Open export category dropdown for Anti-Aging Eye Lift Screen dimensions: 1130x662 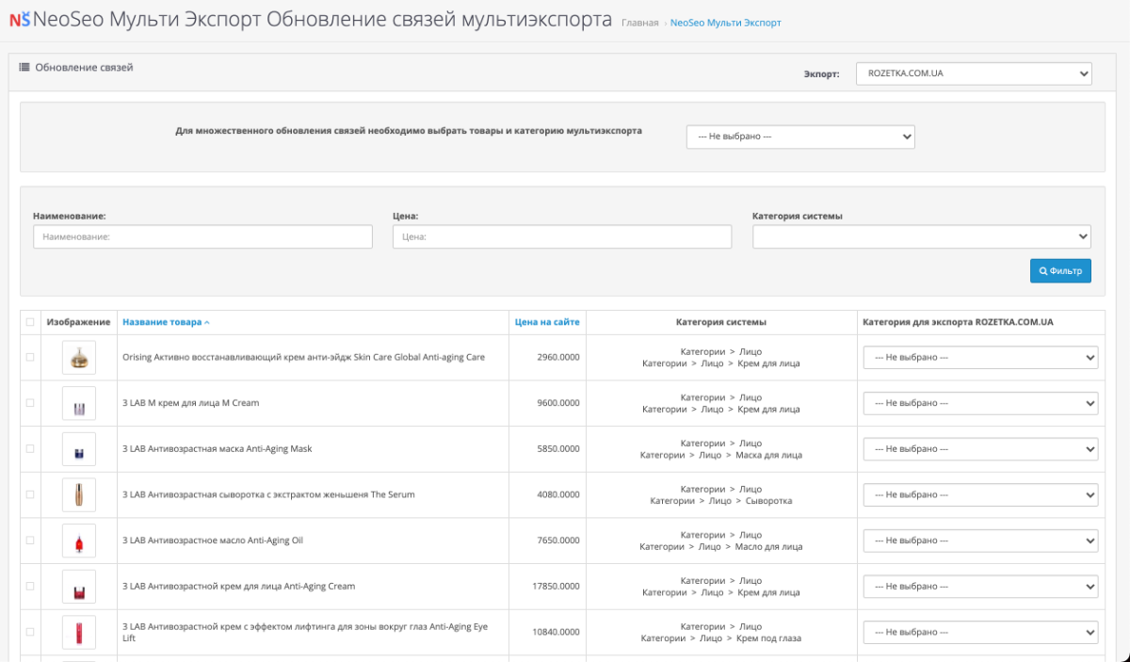[x=980, y=632]
